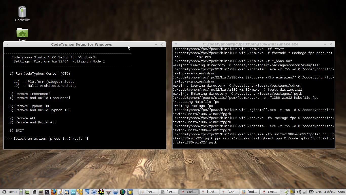Image resolution: width=346 pixels, height=195 pixels.
Task: Open the system monitor launcher in panel
Action: click(73, 192)
